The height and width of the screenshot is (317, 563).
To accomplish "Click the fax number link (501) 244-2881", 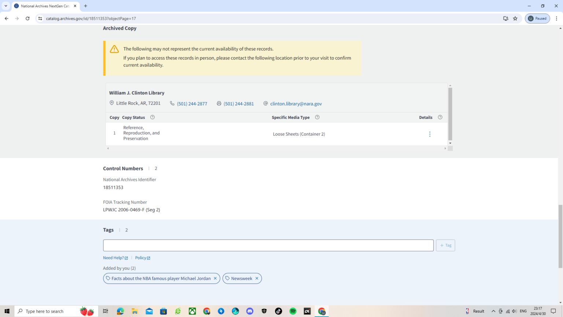I will [x=239, y=104].
